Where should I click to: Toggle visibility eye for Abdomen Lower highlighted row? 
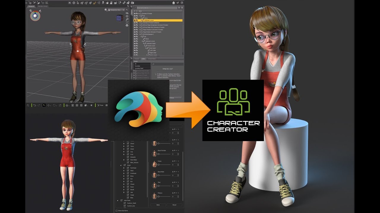(x=135, y=20)
